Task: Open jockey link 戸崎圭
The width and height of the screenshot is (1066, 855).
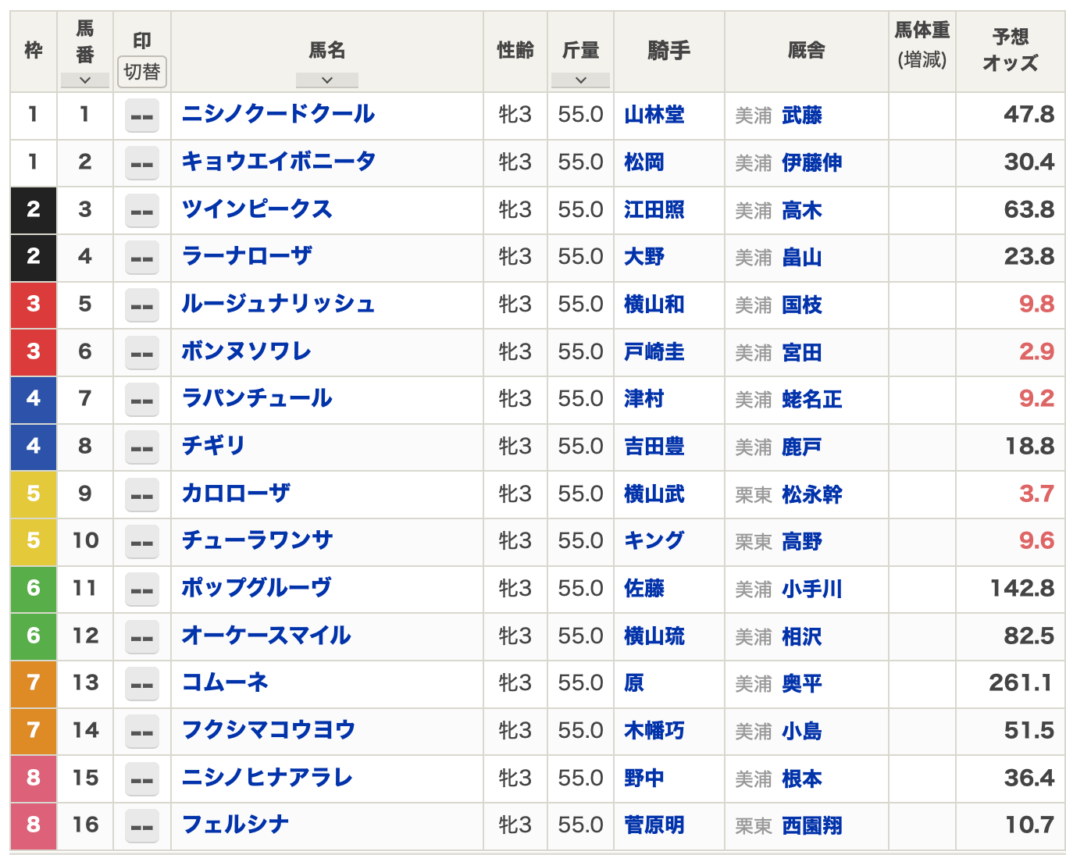Action: [x=654, y=352]
